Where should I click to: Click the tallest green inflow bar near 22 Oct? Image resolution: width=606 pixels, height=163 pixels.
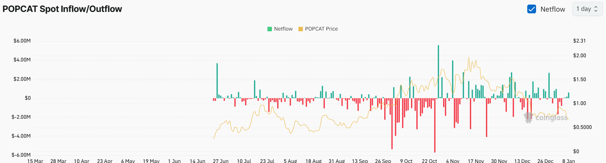tap(438, 72)
